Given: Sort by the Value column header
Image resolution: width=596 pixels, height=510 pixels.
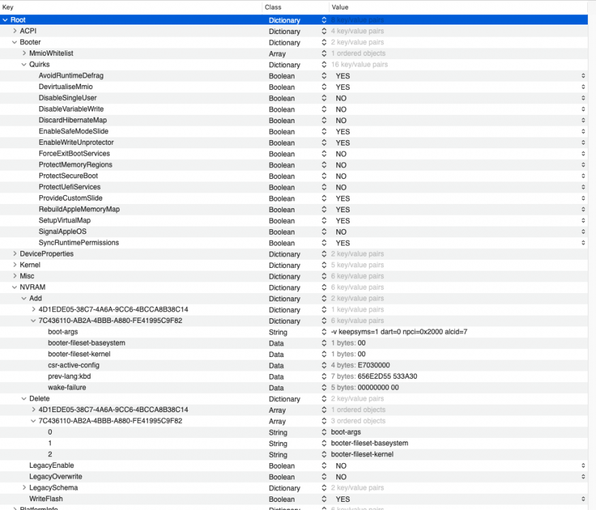Looking at the screenshot, I should (x=458, y=7).
